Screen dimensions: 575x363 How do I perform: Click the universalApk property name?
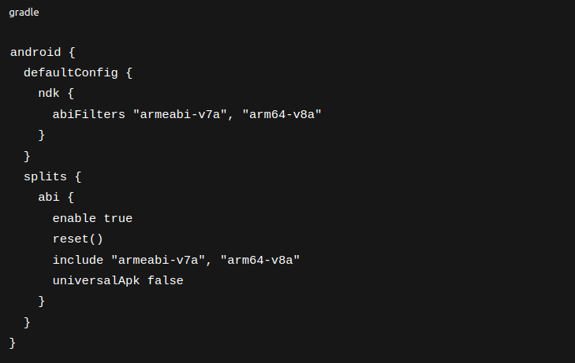pos(96,280)
